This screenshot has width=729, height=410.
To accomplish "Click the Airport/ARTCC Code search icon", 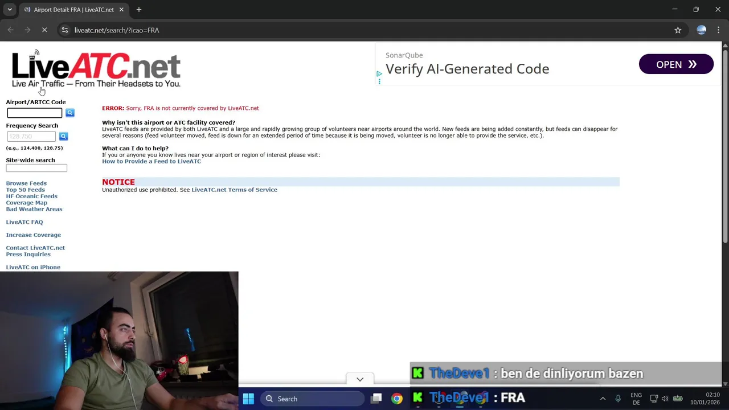I will pos(69,113).
